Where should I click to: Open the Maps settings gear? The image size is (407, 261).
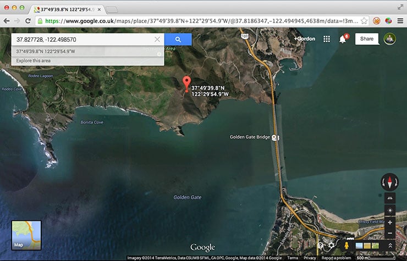331,246
